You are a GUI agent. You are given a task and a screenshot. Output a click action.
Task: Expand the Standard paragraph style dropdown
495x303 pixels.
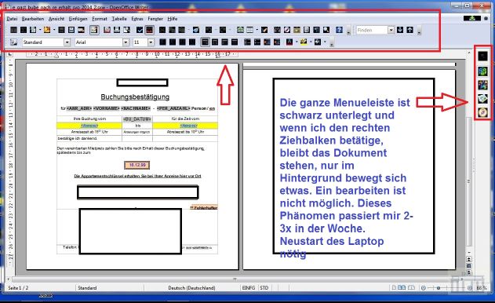click(x=67, y=42)
